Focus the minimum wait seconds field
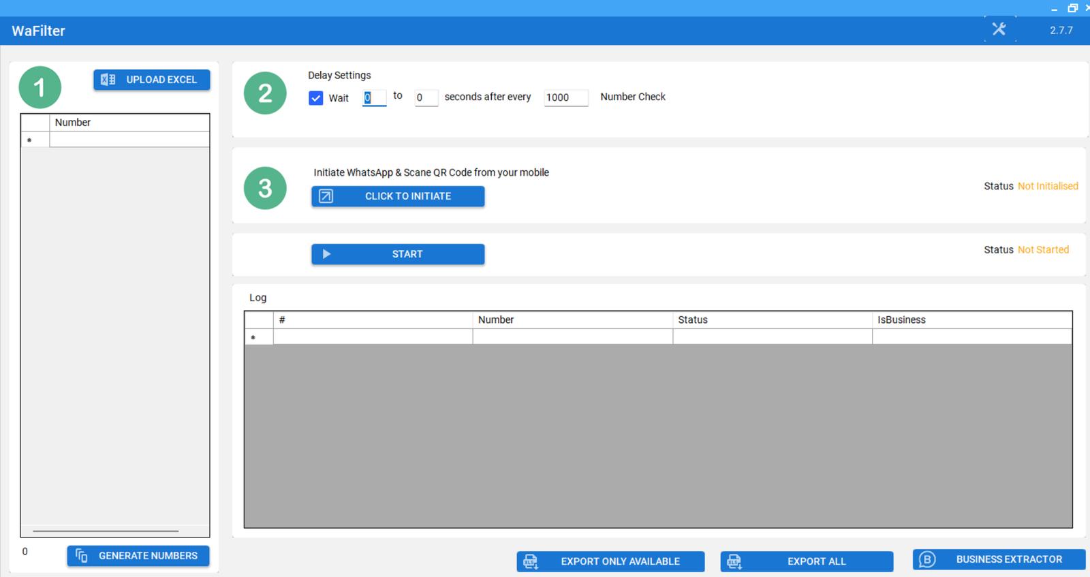Screen dimensions: 1090x577 pos(374,97)
